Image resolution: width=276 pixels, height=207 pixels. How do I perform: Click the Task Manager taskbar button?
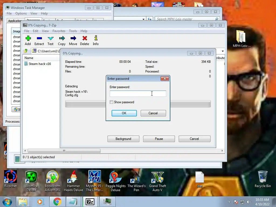click(107, 202)
